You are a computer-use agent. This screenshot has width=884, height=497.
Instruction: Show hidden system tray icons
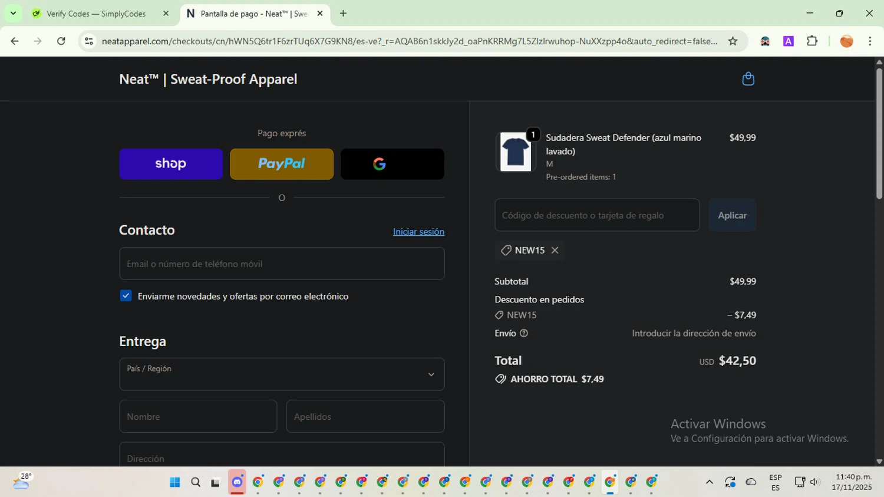point(710,482)
